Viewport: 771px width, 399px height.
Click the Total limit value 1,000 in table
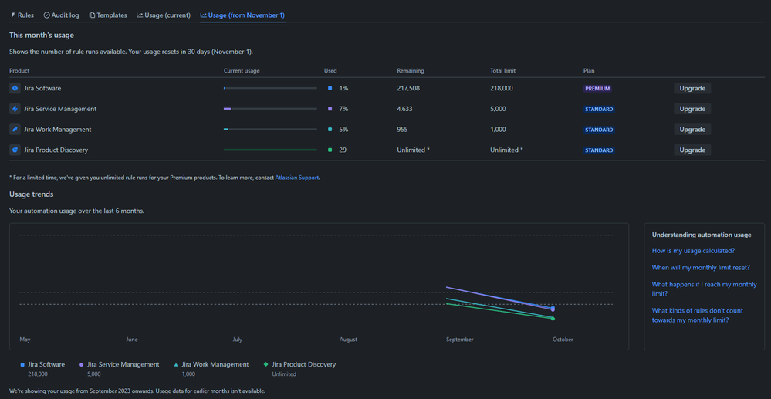coord(498,130)
